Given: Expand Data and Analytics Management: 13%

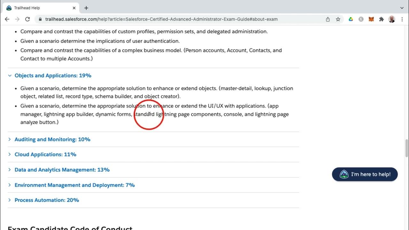Looking at the screenshot, I should coord(62,170).
